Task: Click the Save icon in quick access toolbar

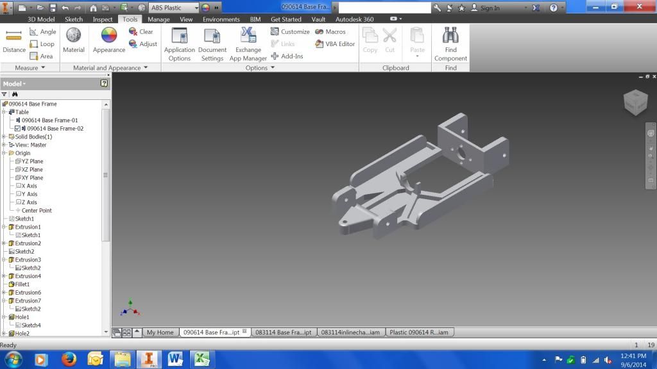Action: pyautogui.click(x=53, y=8)
